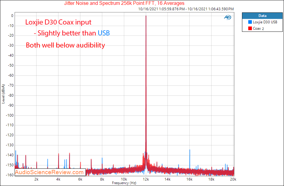The height and width of the screenshot is (186, 284).
Task: Click the measurement timestamp under the title
Action: tap(186, 9)
